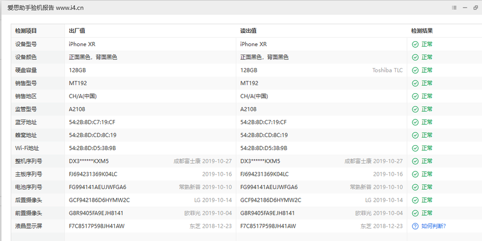The height and width of the screenshot is (241, 482).
Task: Click the green check icon for 销售型号 row
Action: [x=415, y=84]
